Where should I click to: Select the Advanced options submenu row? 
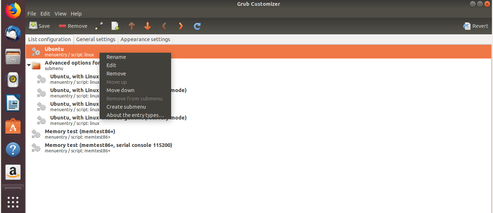click(x=258, y=65)
